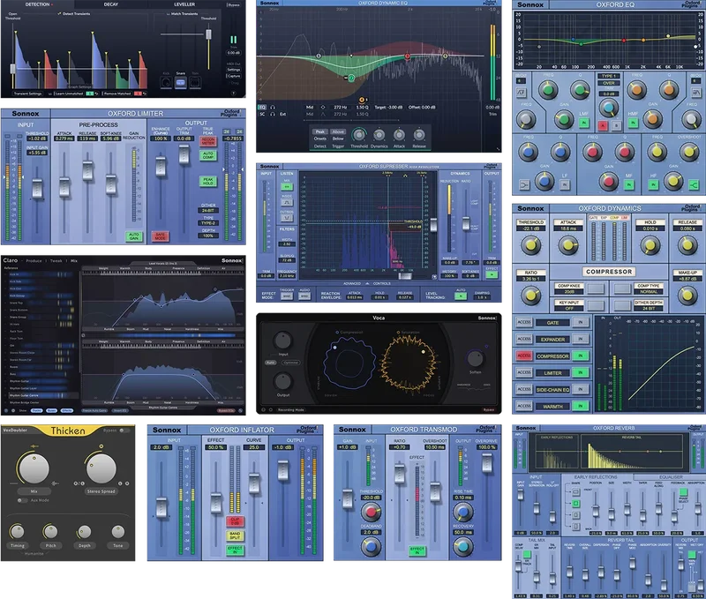706x599 pixels.
Task: Click the Oxford EQ high filter shape icon
Action: coord(695,93)
